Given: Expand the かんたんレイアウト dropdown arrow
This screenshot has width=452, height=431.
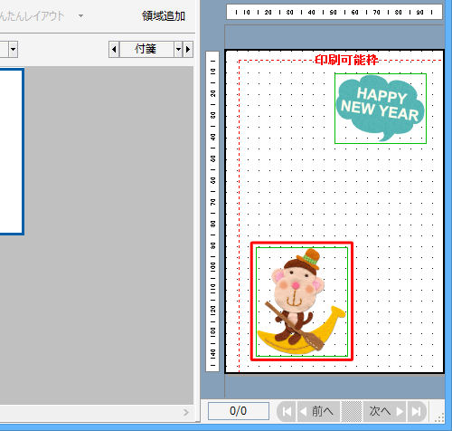Looking at the screenshot, I should 80,15.
